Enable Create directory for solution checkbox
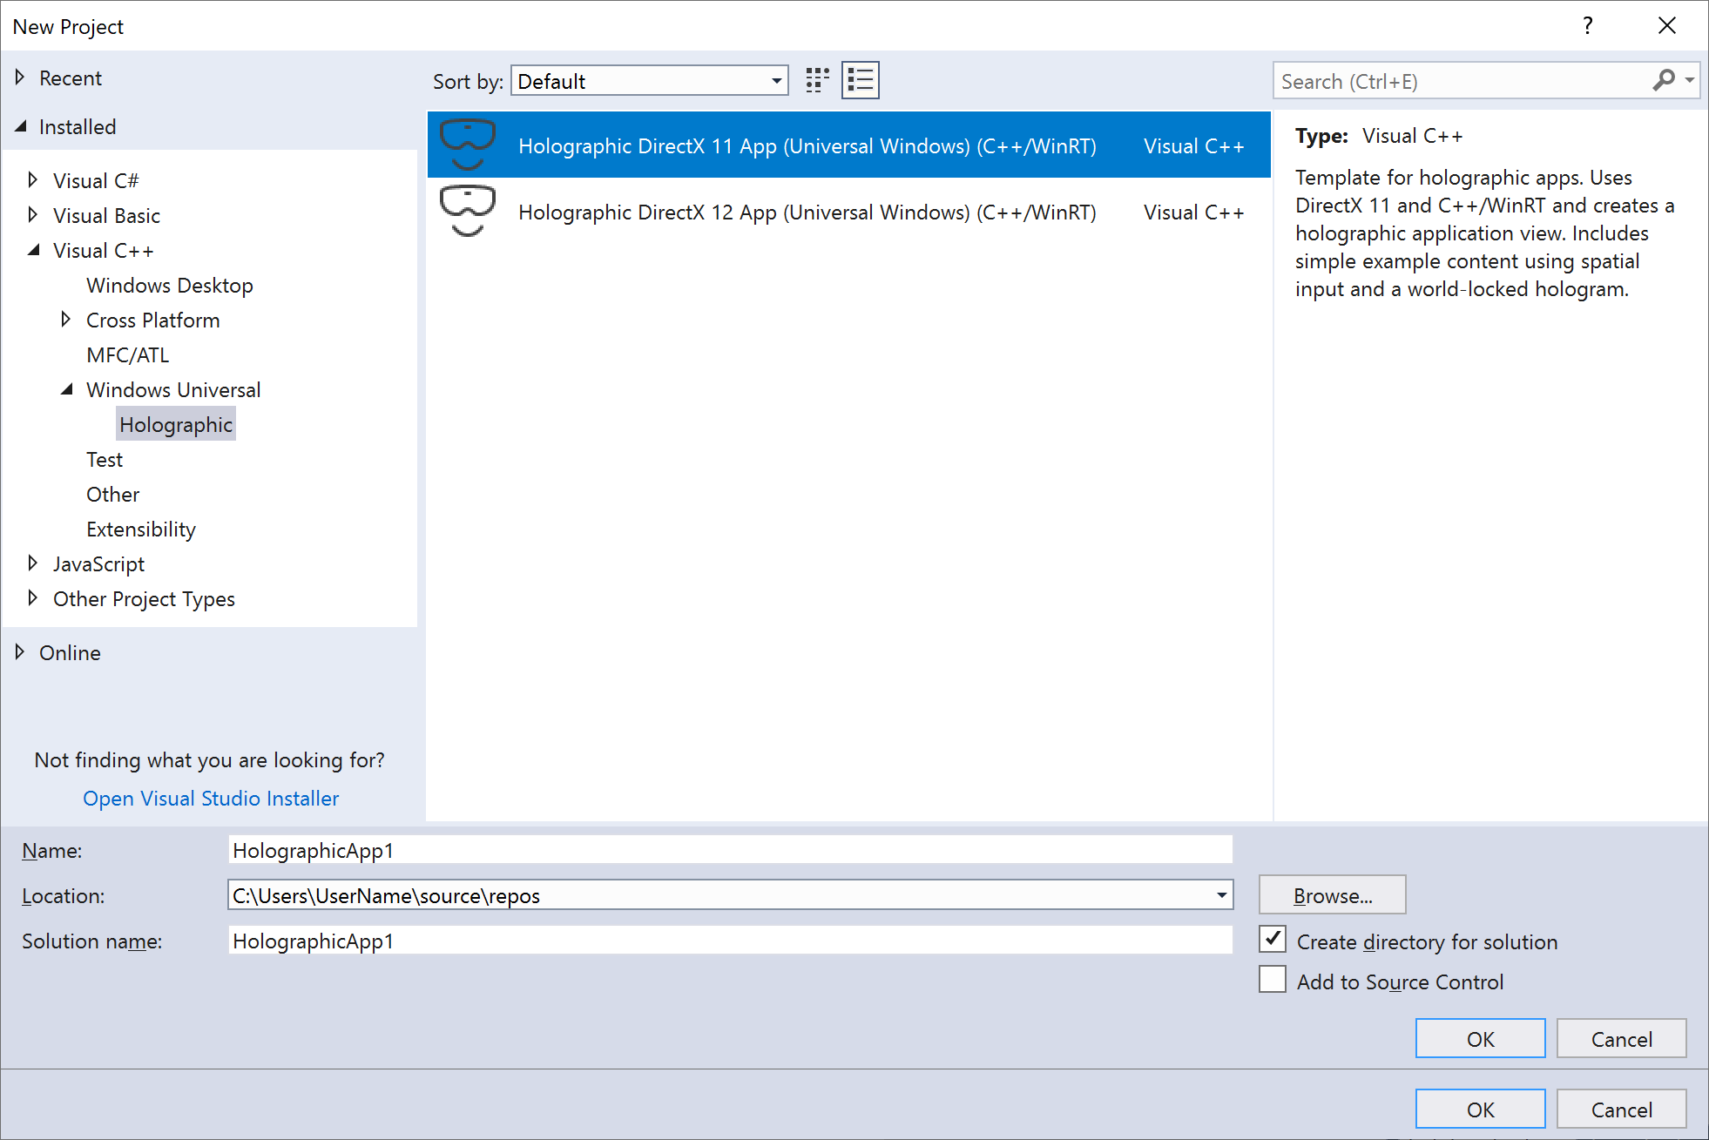Image resolution: width=1709 pixels, height=1140 pixels. pyautogui.click(x=1273, y=941)
